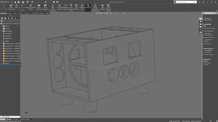This screenshot has height=122, width=218.
Task: Open the ConfigurationManager tab icon
Action: click(x=9, y=18)
